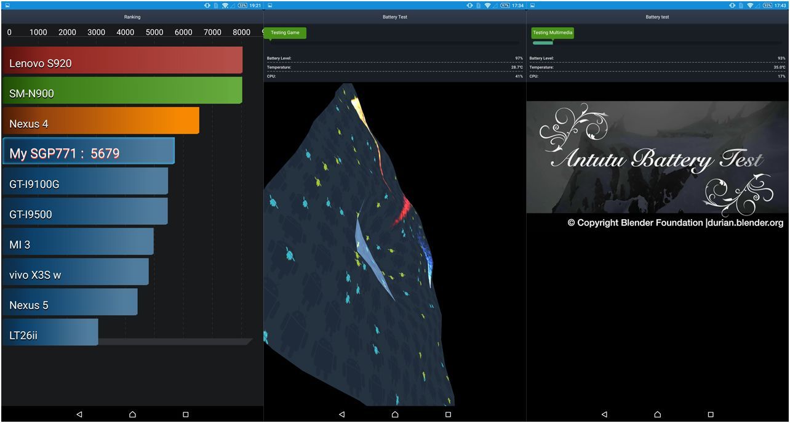This screenshot has height=423, width=790.
Task: Select the Nexus 5 ranking bar
Action: (x=70, y=302)
